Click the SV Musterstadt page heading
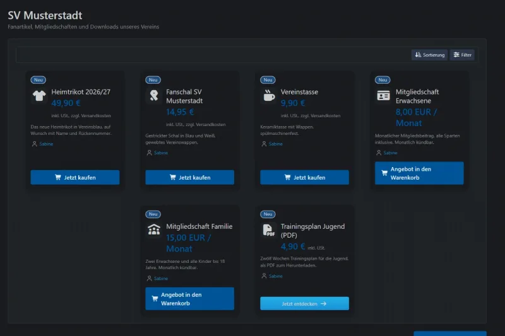The width and height of the screenshot is (505, 336). pyautogui.click(x=45, y=15)
